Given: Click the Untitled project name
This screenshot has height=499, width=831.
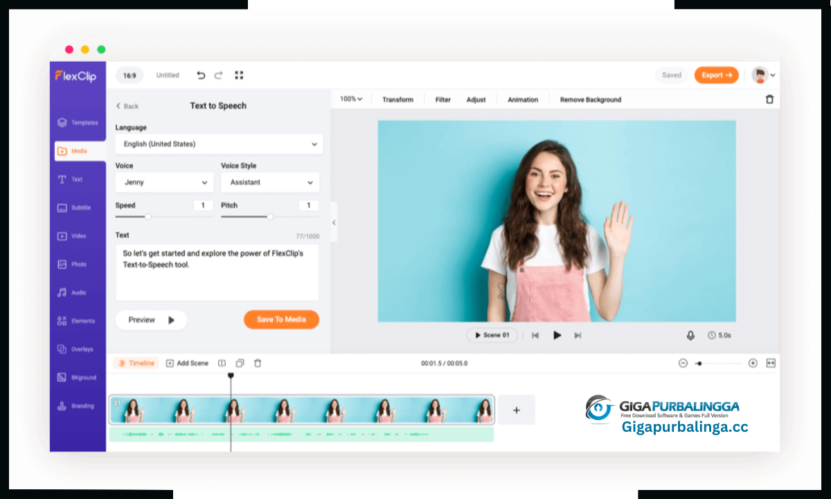Looking at the screenshot, I should pos(168,75).
